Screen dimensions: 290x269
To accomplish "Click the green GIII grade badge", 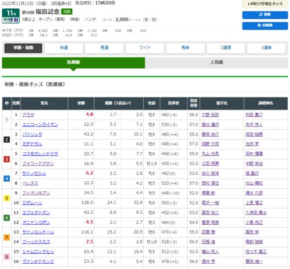I will (67, 12).
